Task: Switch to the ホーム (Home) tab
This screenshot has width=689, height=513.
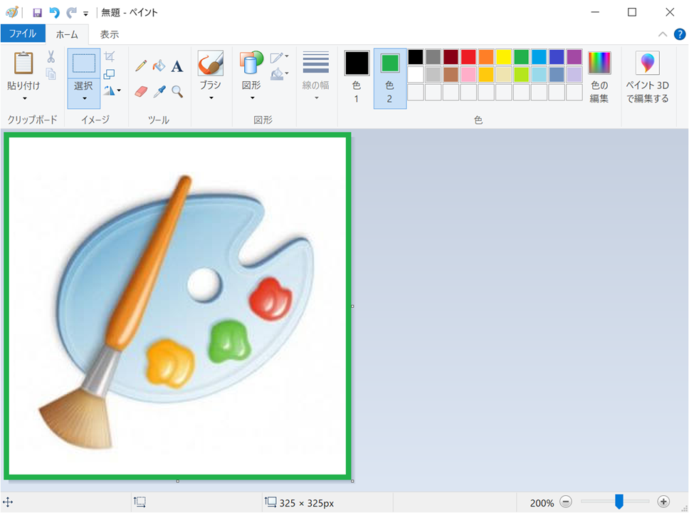Action: coord(67,34)
